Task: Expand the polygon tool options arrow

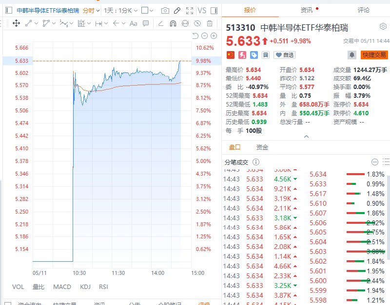Action: pyautogui.click(x=54, y=23)
